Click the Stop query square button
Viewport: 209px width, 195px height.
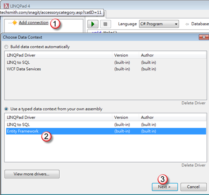coord(106,24)
